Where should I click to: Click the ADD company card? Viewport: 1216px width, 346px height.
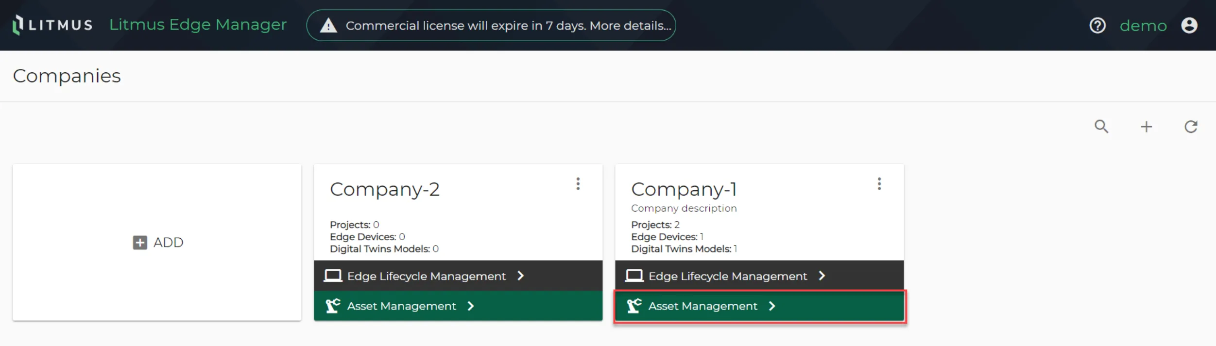pos(157,242)
